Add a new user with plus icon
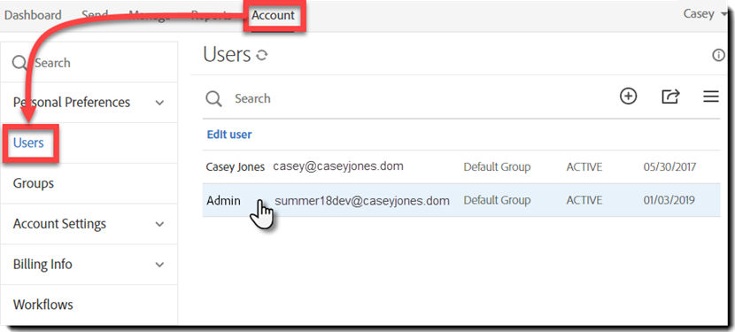The height and width of the screenshot is (332, 735). click(x=628, y=97)
